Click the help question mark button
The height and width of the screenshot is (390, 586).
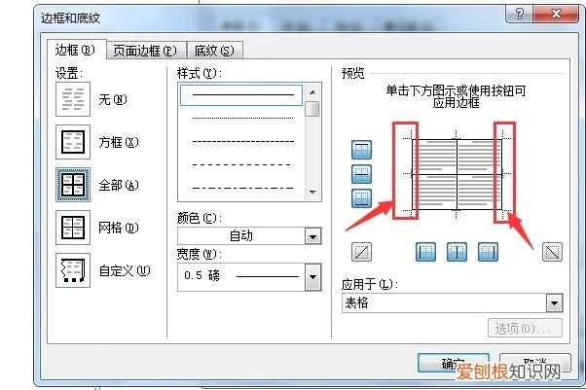pos(519,15)
